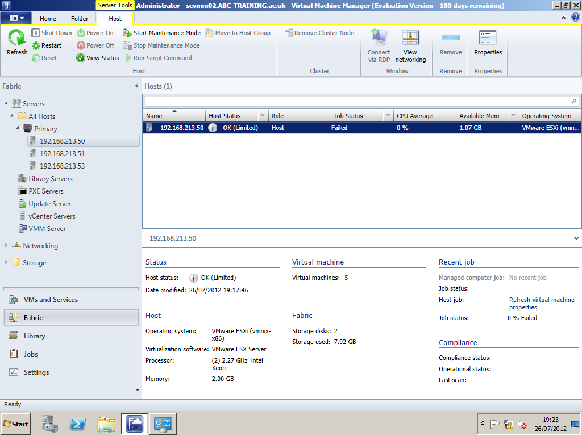Sort by the Role column header
This screenshot has width=582, height=436.
coord(300,116)
